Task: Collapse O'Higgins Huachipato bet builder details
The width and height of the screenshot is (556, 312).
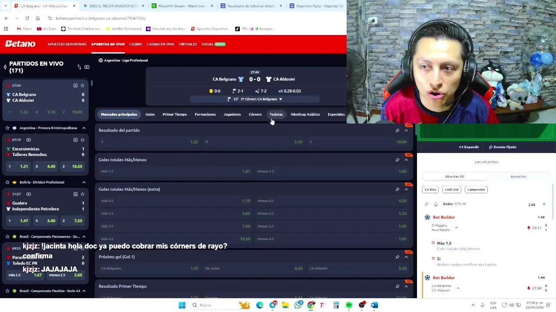Action: pos(456,227)
